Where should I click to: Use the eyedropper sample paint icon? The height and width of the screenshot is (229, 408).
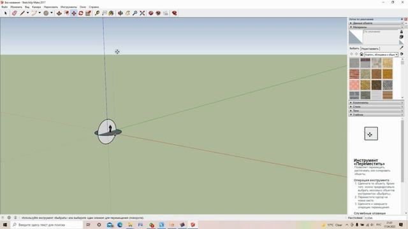pos(402,48)
